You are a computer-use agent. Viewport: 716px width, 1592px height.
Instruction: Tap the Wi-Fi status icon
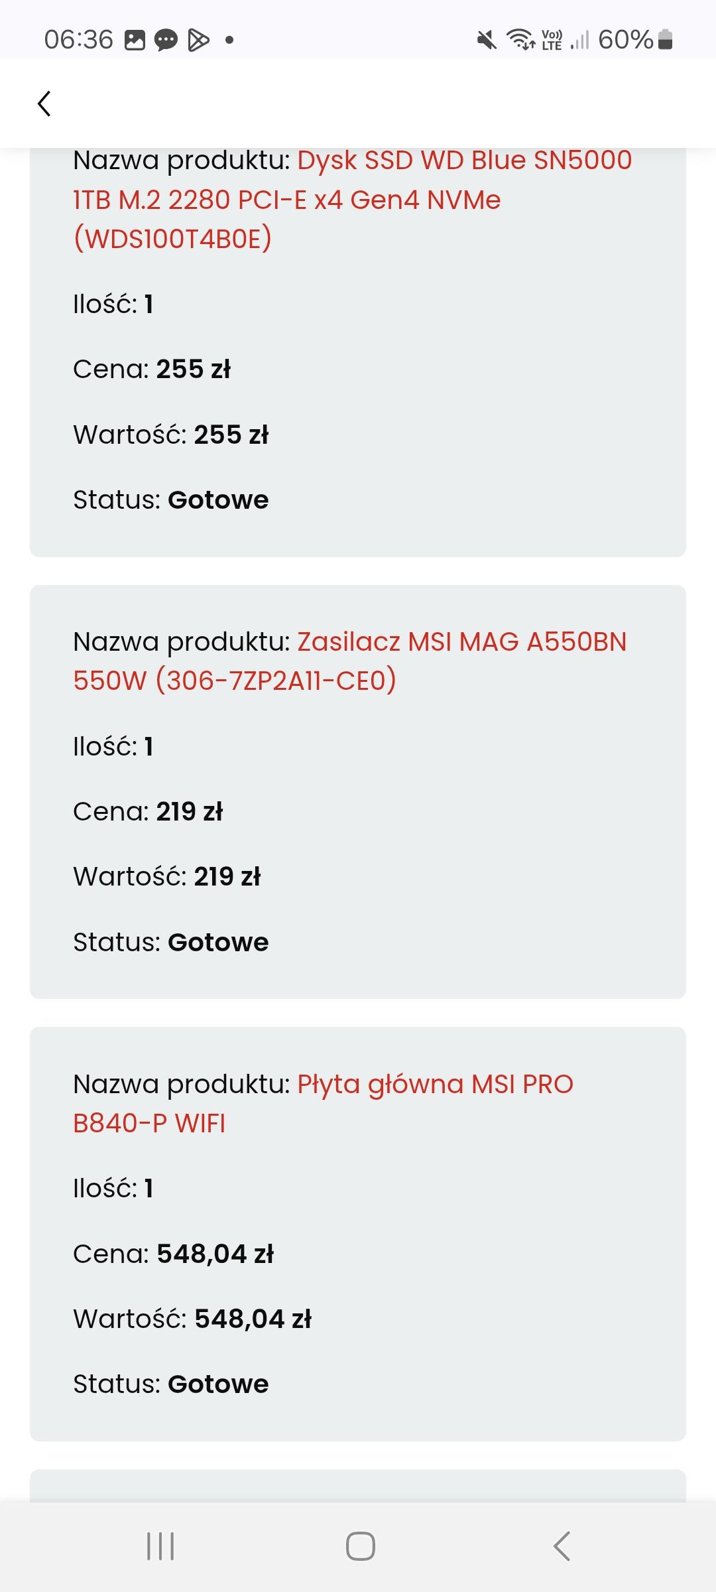[521, 40]
